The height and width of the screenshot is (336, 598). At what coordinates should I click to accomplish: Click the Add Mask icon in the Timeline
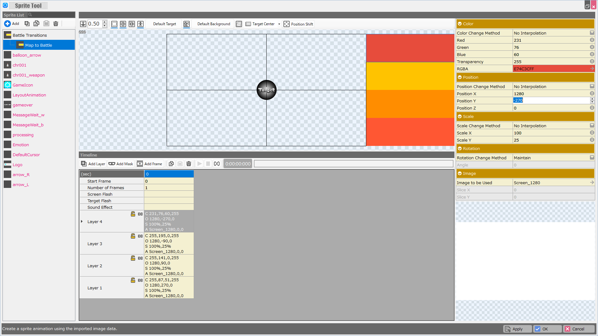[x=112, y=164]
